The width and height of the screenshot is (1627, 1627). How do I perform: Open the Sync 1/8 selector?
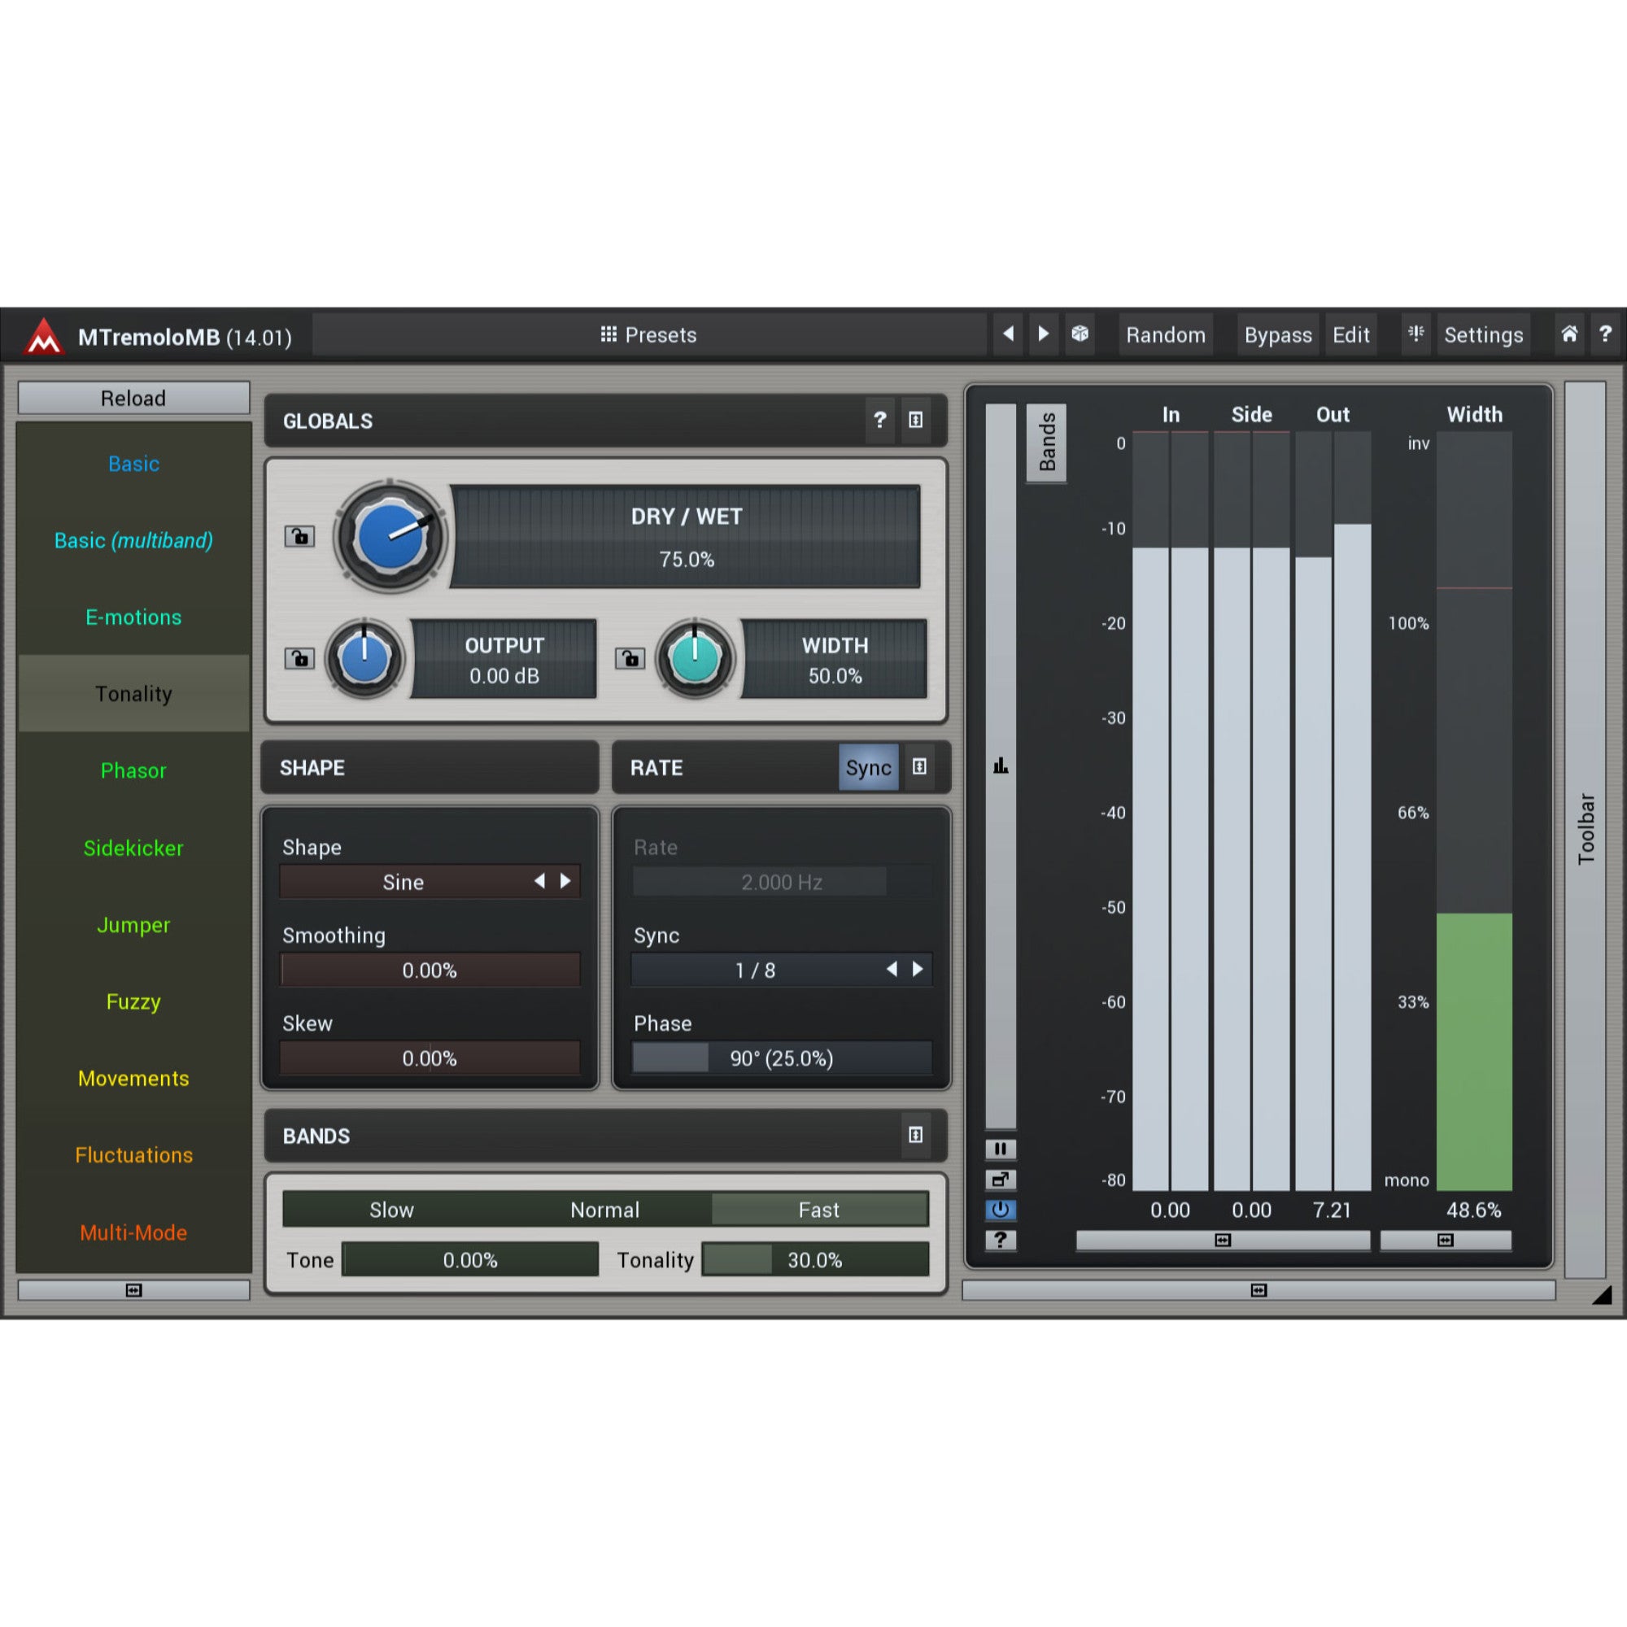(782, 971)
